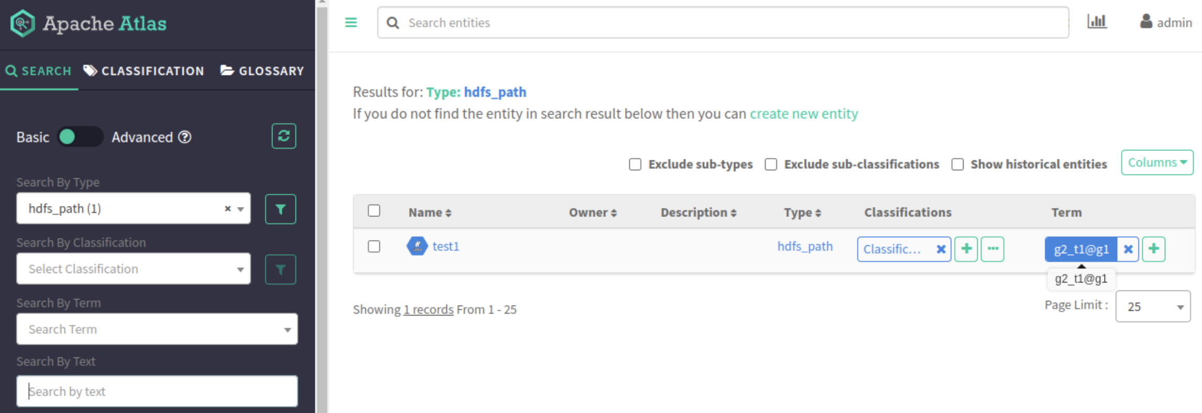Screen dimensions: 1202x413
Task: Select the test1 row checkbox
Action: (374, 246)
